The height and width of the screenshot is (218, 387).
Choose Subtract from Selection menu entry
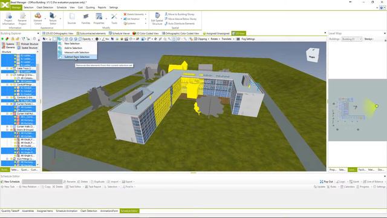[77, 57]
